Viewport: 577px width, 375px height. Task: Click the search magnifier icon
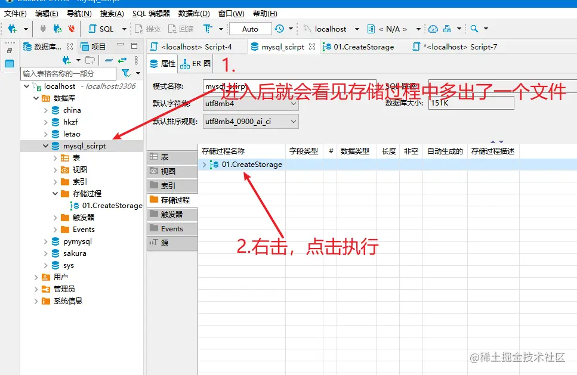tap(474, 29)
